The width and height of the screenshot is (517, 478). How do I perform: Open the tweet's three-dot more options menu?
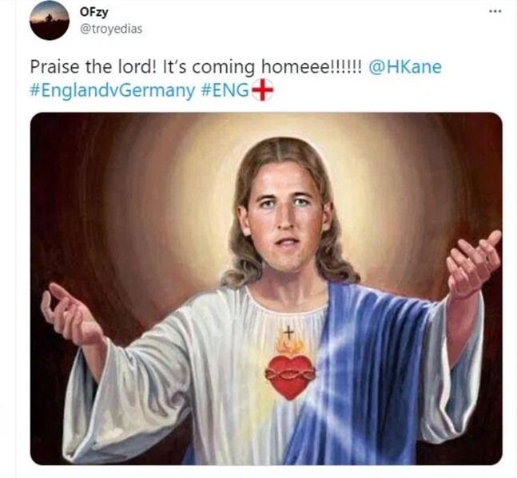pyautogui.click(x=495, y=11)
